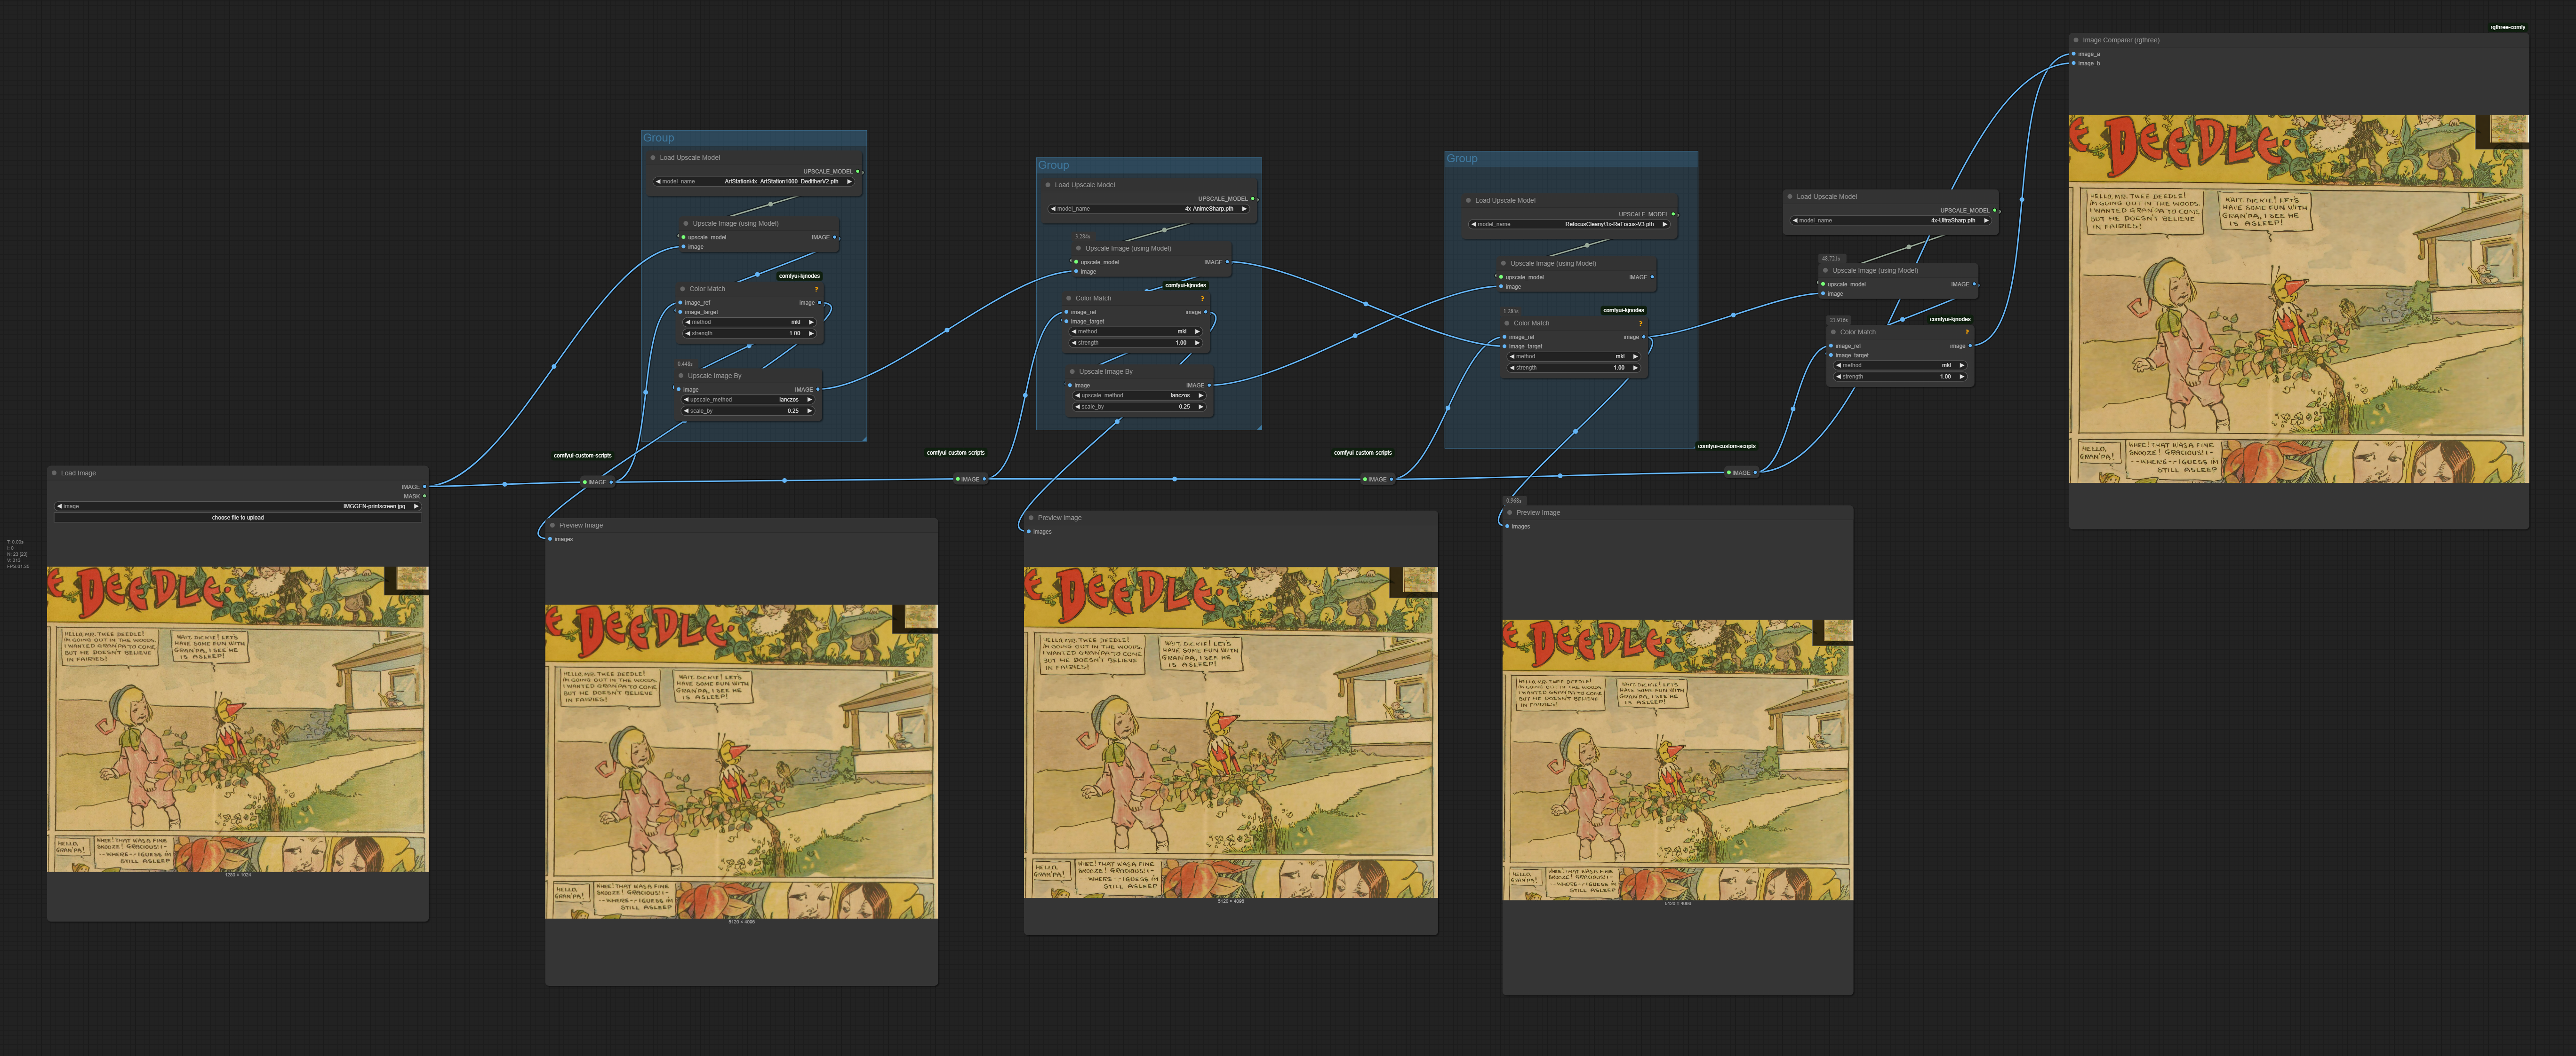Collapse the ReFocus Load Upscale Model node
Image resolution: width=2576 pixels, height=1056 pixels.
(1468, 200)
